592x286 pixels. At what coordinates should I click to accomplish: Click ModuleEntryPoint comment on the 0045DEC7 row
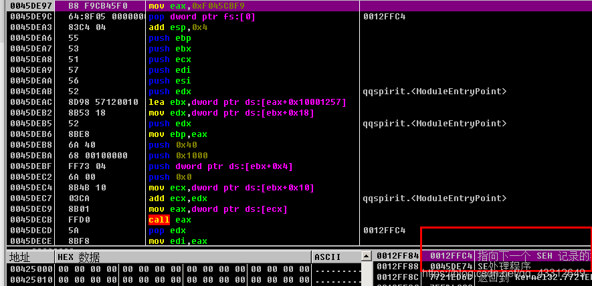point(435,198)
